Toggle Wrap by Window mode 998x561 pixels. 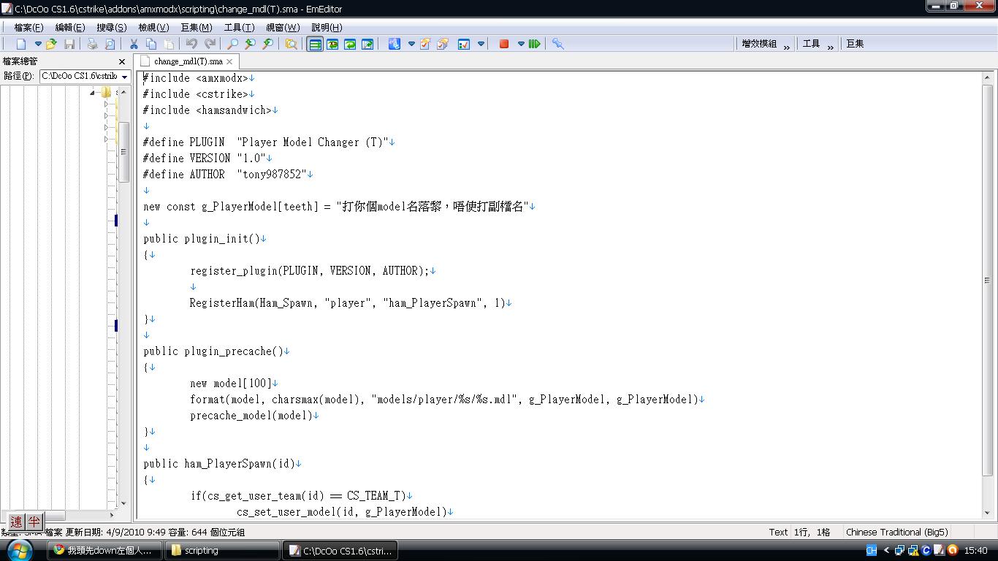[350, 44]
